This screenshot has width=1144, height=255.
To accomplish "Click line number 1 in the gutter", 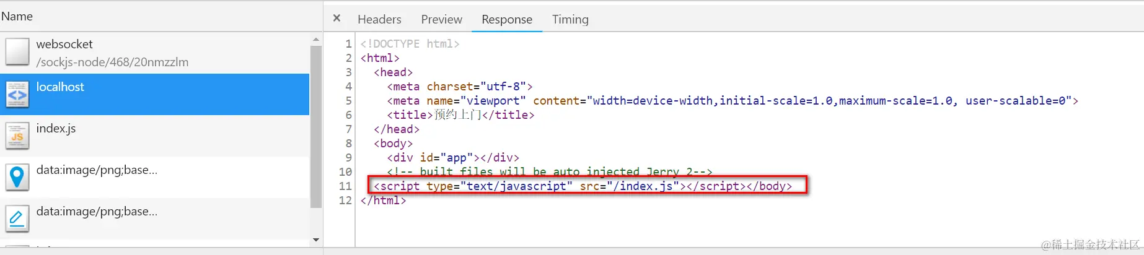I will click(348, 44).
